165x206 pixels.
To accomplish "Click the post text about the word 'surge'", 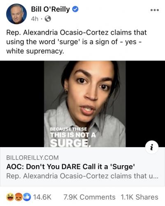I will [77, 42].
